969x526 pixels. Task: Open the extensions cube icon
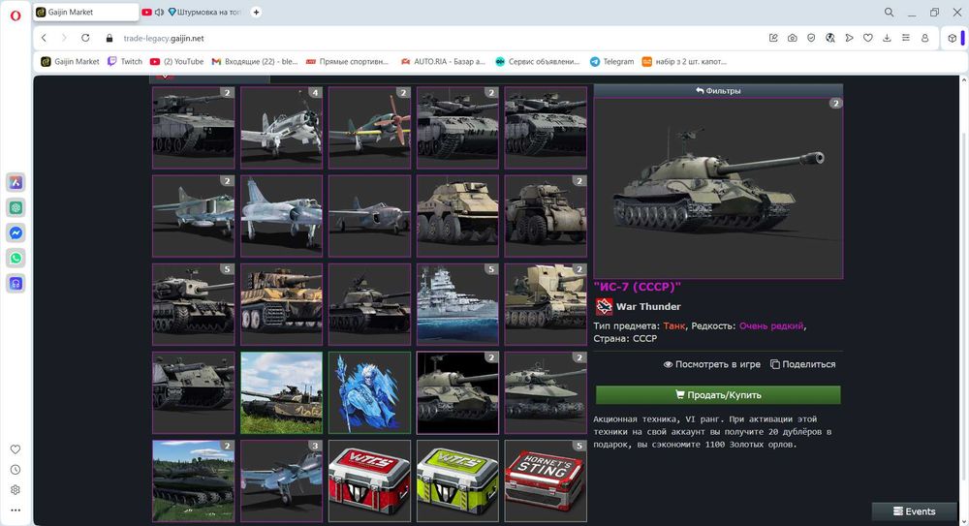point(953,38)
